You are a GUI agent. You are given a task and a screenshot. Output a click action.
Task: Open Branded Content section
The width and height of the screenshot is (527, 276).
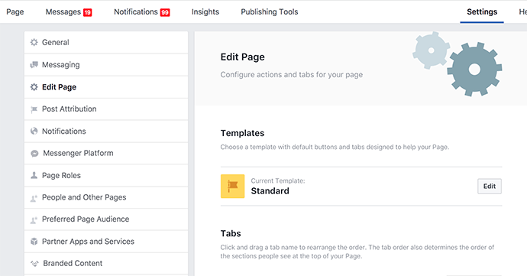coord(106,263)
